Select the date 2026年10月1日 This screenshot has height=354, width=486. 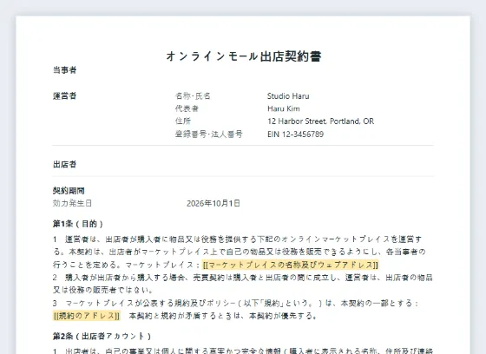tap(213, 203)
